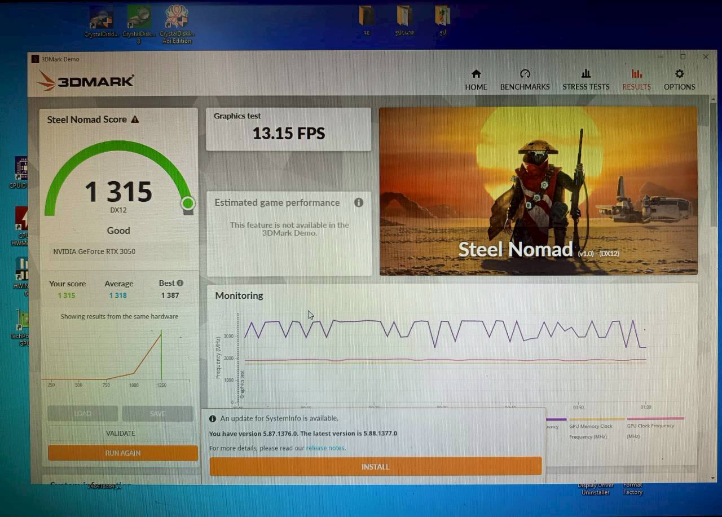Open the Stress Tests tab
722x517 pixels.
coord(585,78)
